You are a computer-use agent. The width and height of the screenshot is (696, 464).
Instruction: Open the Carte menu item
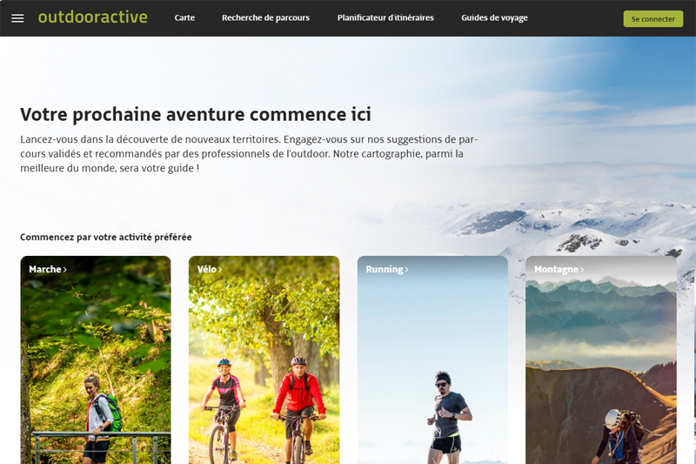coord(184,17)
